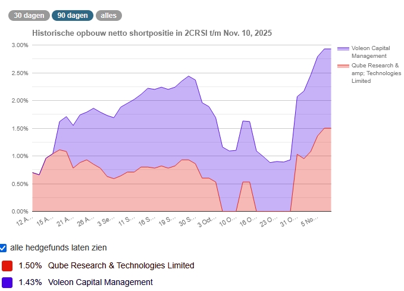Open the Qube Research & Technologies Limited link
Screen dimensions: 404x291
pos(121,265)
